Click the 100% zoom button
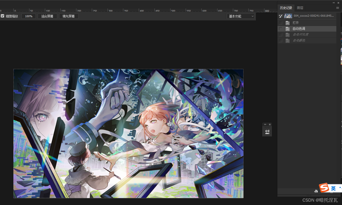 (29, 16)
